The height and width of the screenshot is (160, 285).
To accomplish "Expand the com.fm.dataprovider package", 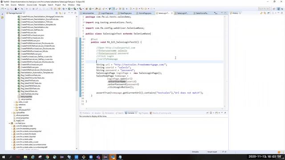I will tap(12, 126).
